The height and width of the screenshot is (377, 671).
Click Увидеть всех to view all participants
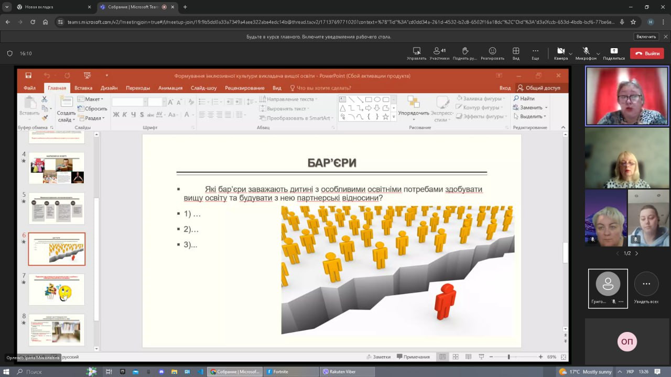pos(646,288)
